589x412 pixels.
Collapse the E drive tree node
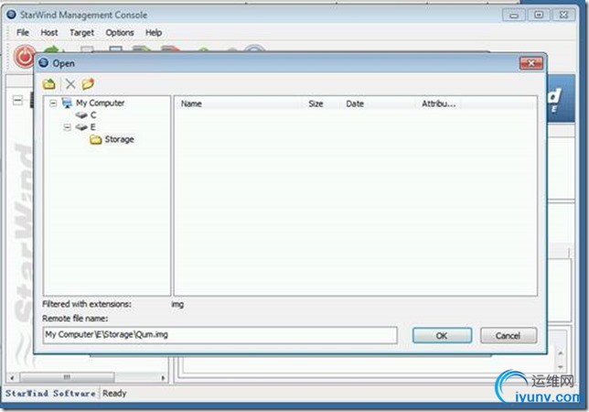tap(67, 127)
